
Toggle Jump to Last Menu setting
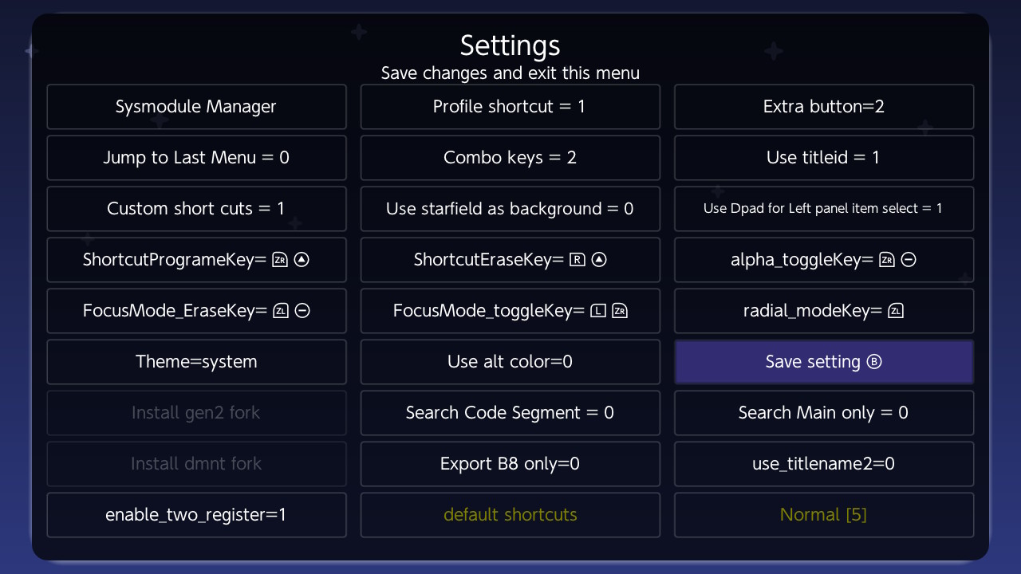point(196,158)
